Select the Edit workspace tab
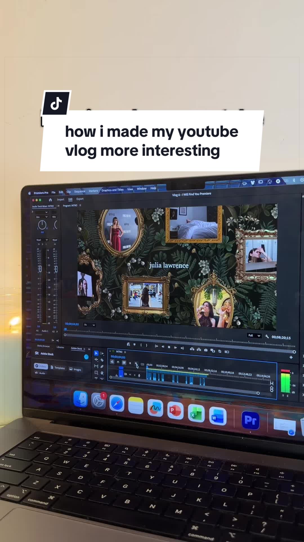Viewport: 304px width, 542px height. 70,199
